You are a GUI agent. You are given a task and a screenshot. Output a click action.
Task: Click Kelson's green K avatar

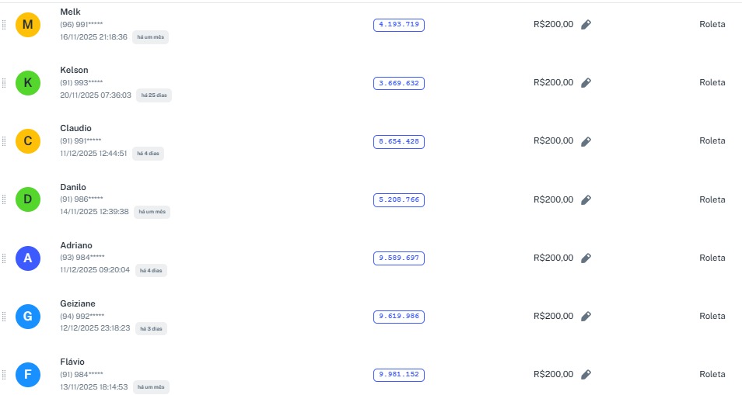[28, 83]
